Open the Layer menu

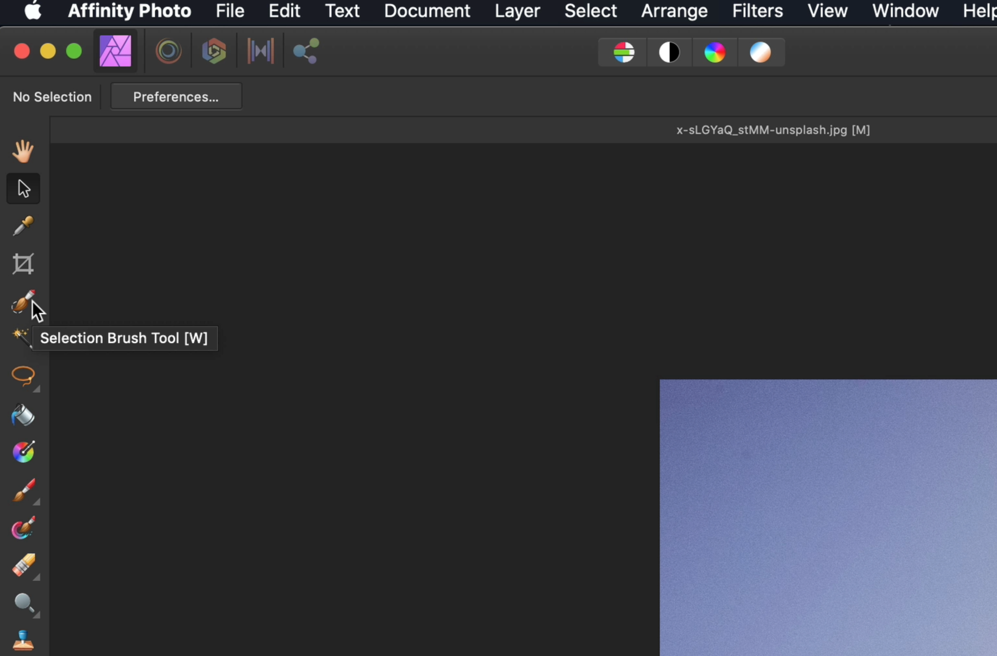[517, 11]
